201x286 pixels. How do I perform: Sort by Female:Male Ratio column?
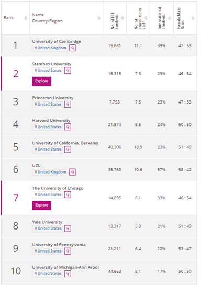pyautogui.click(x=193, y=18)
